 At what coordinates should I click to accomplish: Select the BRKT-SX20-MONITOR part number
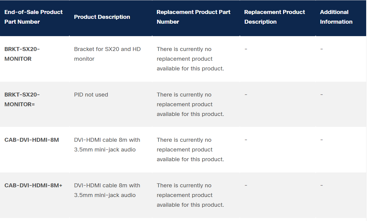click(x=22, y=54)
